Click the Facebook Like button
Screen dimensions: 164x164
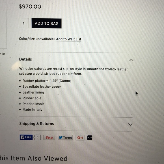pos(26,137)
